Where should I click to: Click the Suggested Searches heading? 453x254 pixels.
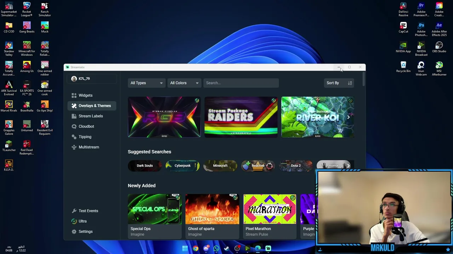149,152
